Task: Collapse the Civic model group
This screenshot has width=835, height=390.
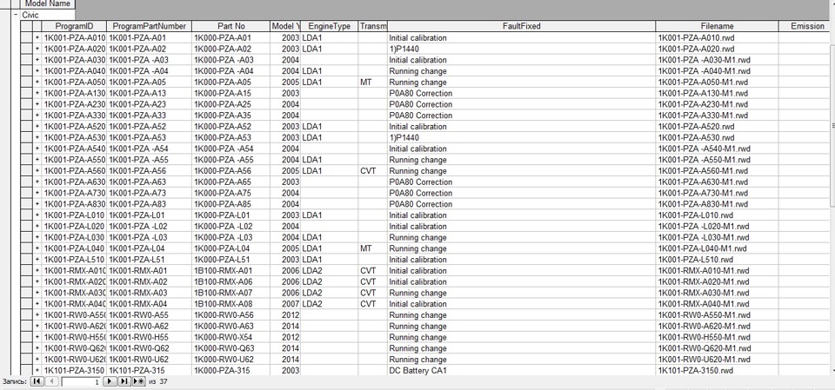Action: pos(16,16)
